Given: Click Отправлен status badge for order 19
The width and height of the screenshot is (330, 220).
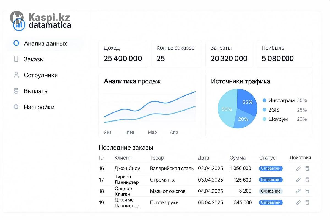Looking at the screenshot, I should point(271,202).
